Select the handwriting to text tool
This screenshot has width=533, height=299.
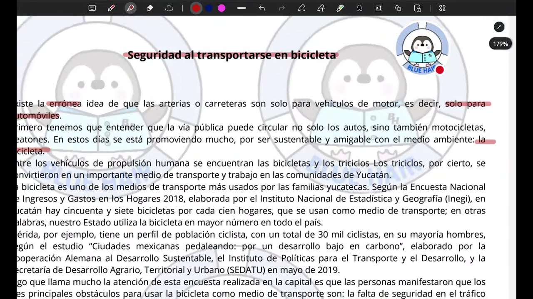tap(321, 8)
